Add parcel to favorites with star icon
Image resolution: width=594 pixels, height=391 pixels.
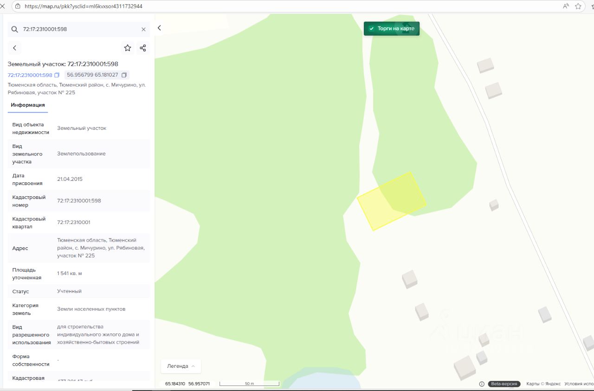click(x=128, y=48)
